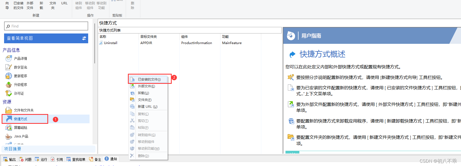Open the 引用 bottom tab

click(57, 159)
